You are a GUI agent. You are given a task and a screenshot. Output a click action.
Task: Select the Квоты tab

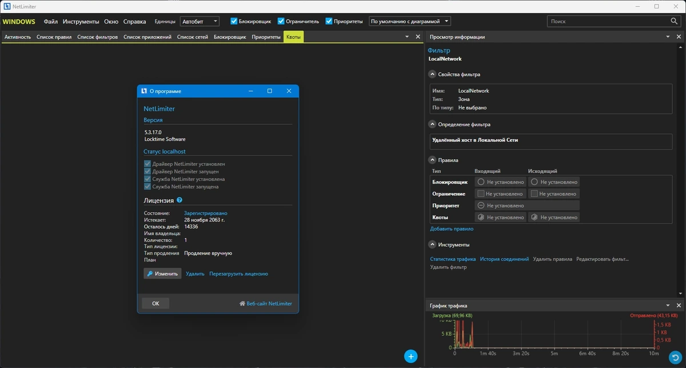(x=293, y=37)
